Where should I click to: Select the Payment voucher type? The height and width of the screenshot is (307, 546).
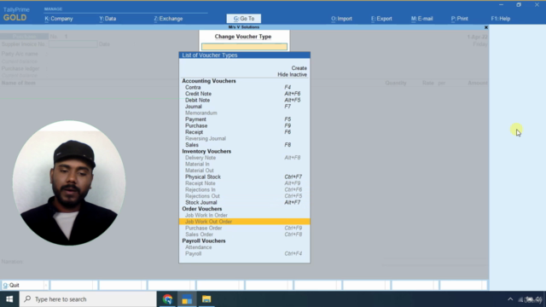(244, 119)
